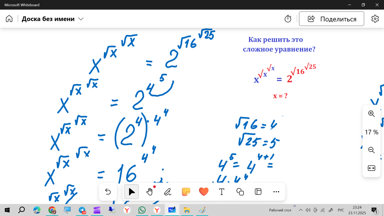The width and height of the screenshot is (384, 216).
Task: Zoom in on the canvas
Action: (x=371, y=113)
